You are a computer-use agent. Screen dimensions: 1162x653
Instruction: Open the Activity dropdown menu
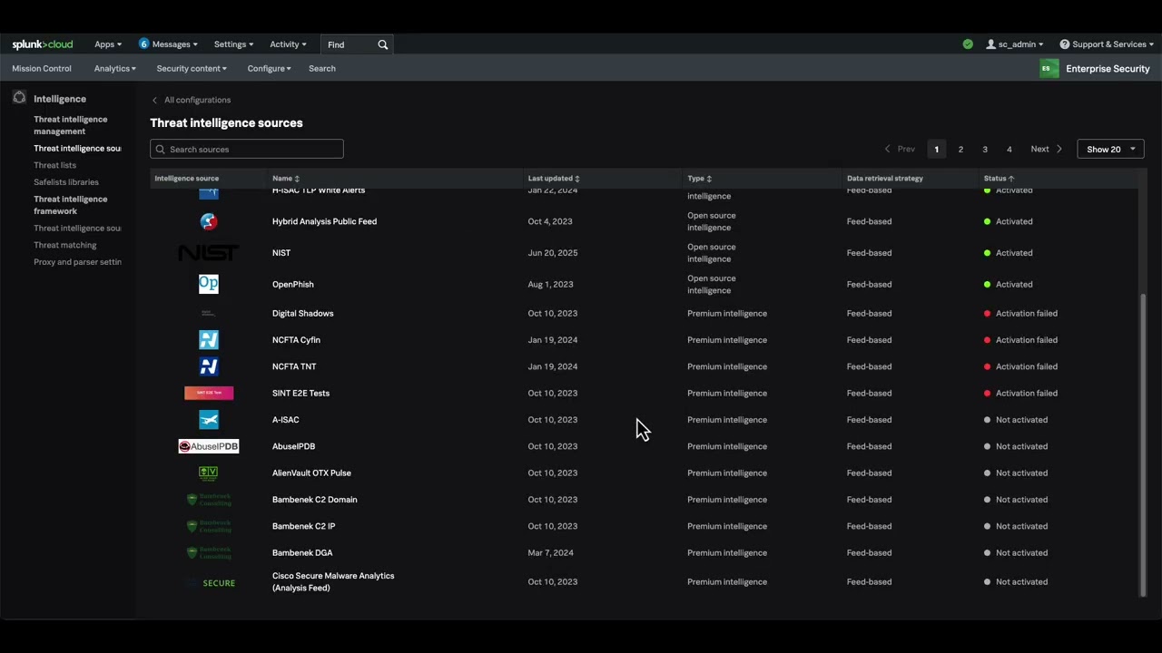point(288,44)
